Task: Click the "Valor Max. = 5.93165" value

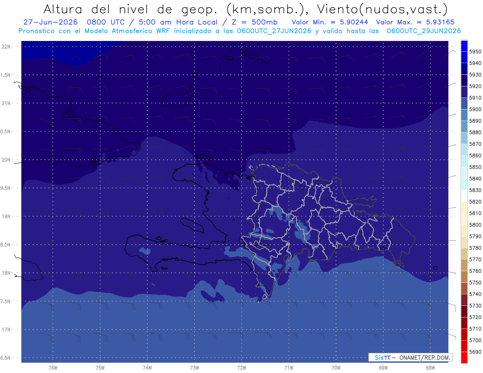Action: tap(415, 22)
